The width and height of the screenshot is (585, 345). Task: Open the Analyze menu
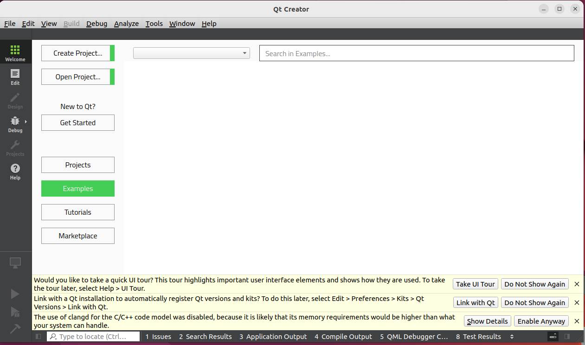pos(127,24)
